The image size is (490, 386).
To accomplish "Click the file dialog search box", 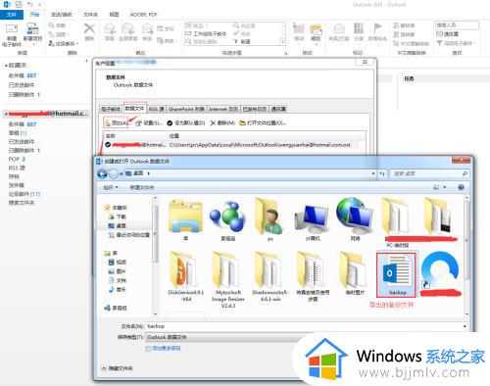I will tap(429, 173).
